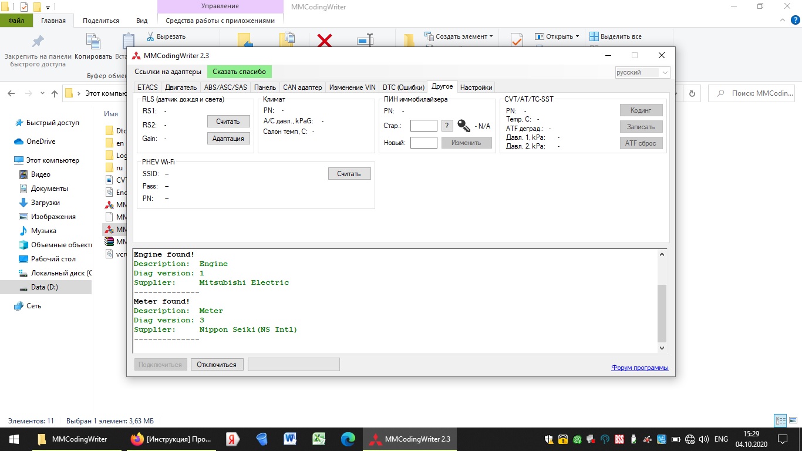This screenshot has width=802, height=451.
Task: Click the Copy icon in Explorer ribbon
Action: (x=93, y=41)
